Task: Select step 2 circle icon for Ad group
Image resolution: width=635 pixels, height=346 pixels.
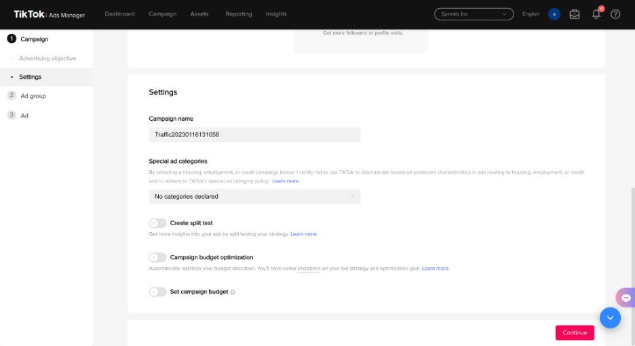Action: pos(12,95)
